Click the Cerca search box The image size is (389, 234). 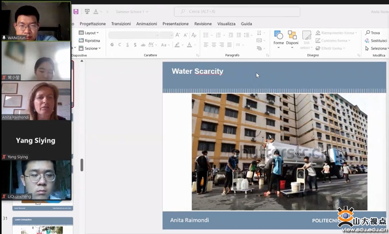237,12
